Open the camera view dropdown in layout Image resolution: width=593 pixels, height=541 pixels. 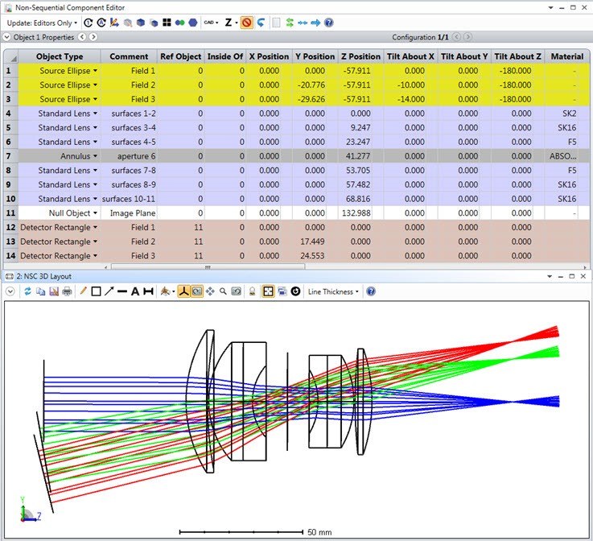(x=167, y=291)
